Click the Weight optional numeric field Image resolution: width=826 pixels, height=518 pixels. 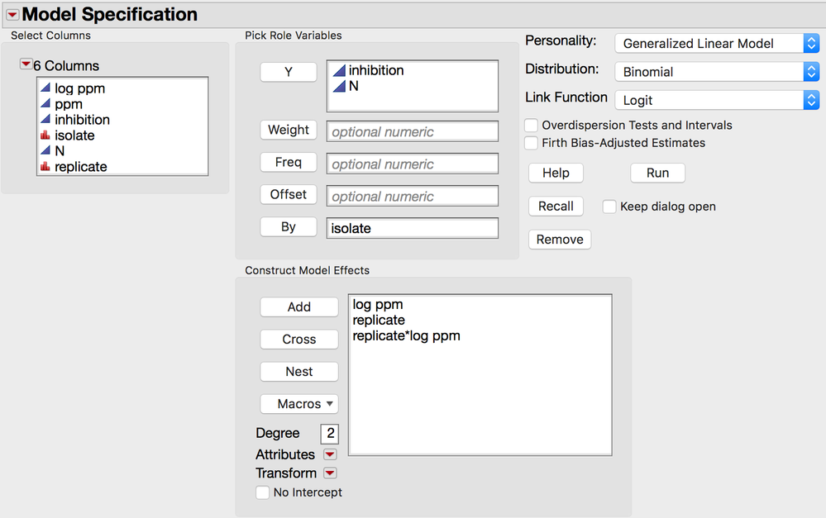[412, 131]
